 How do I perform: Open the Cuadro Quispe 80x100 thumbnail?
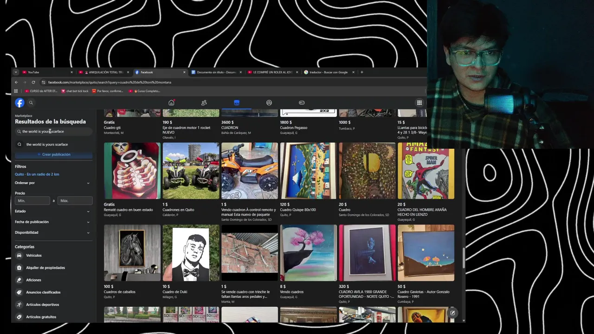[309, 171]
